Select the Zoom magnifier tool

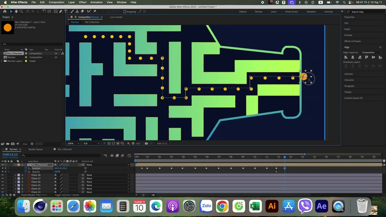click(x=21, y=11)
